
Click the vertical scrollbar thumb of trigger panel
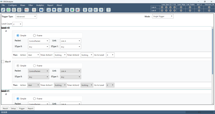pyautogui.click(x=212, y=51)
